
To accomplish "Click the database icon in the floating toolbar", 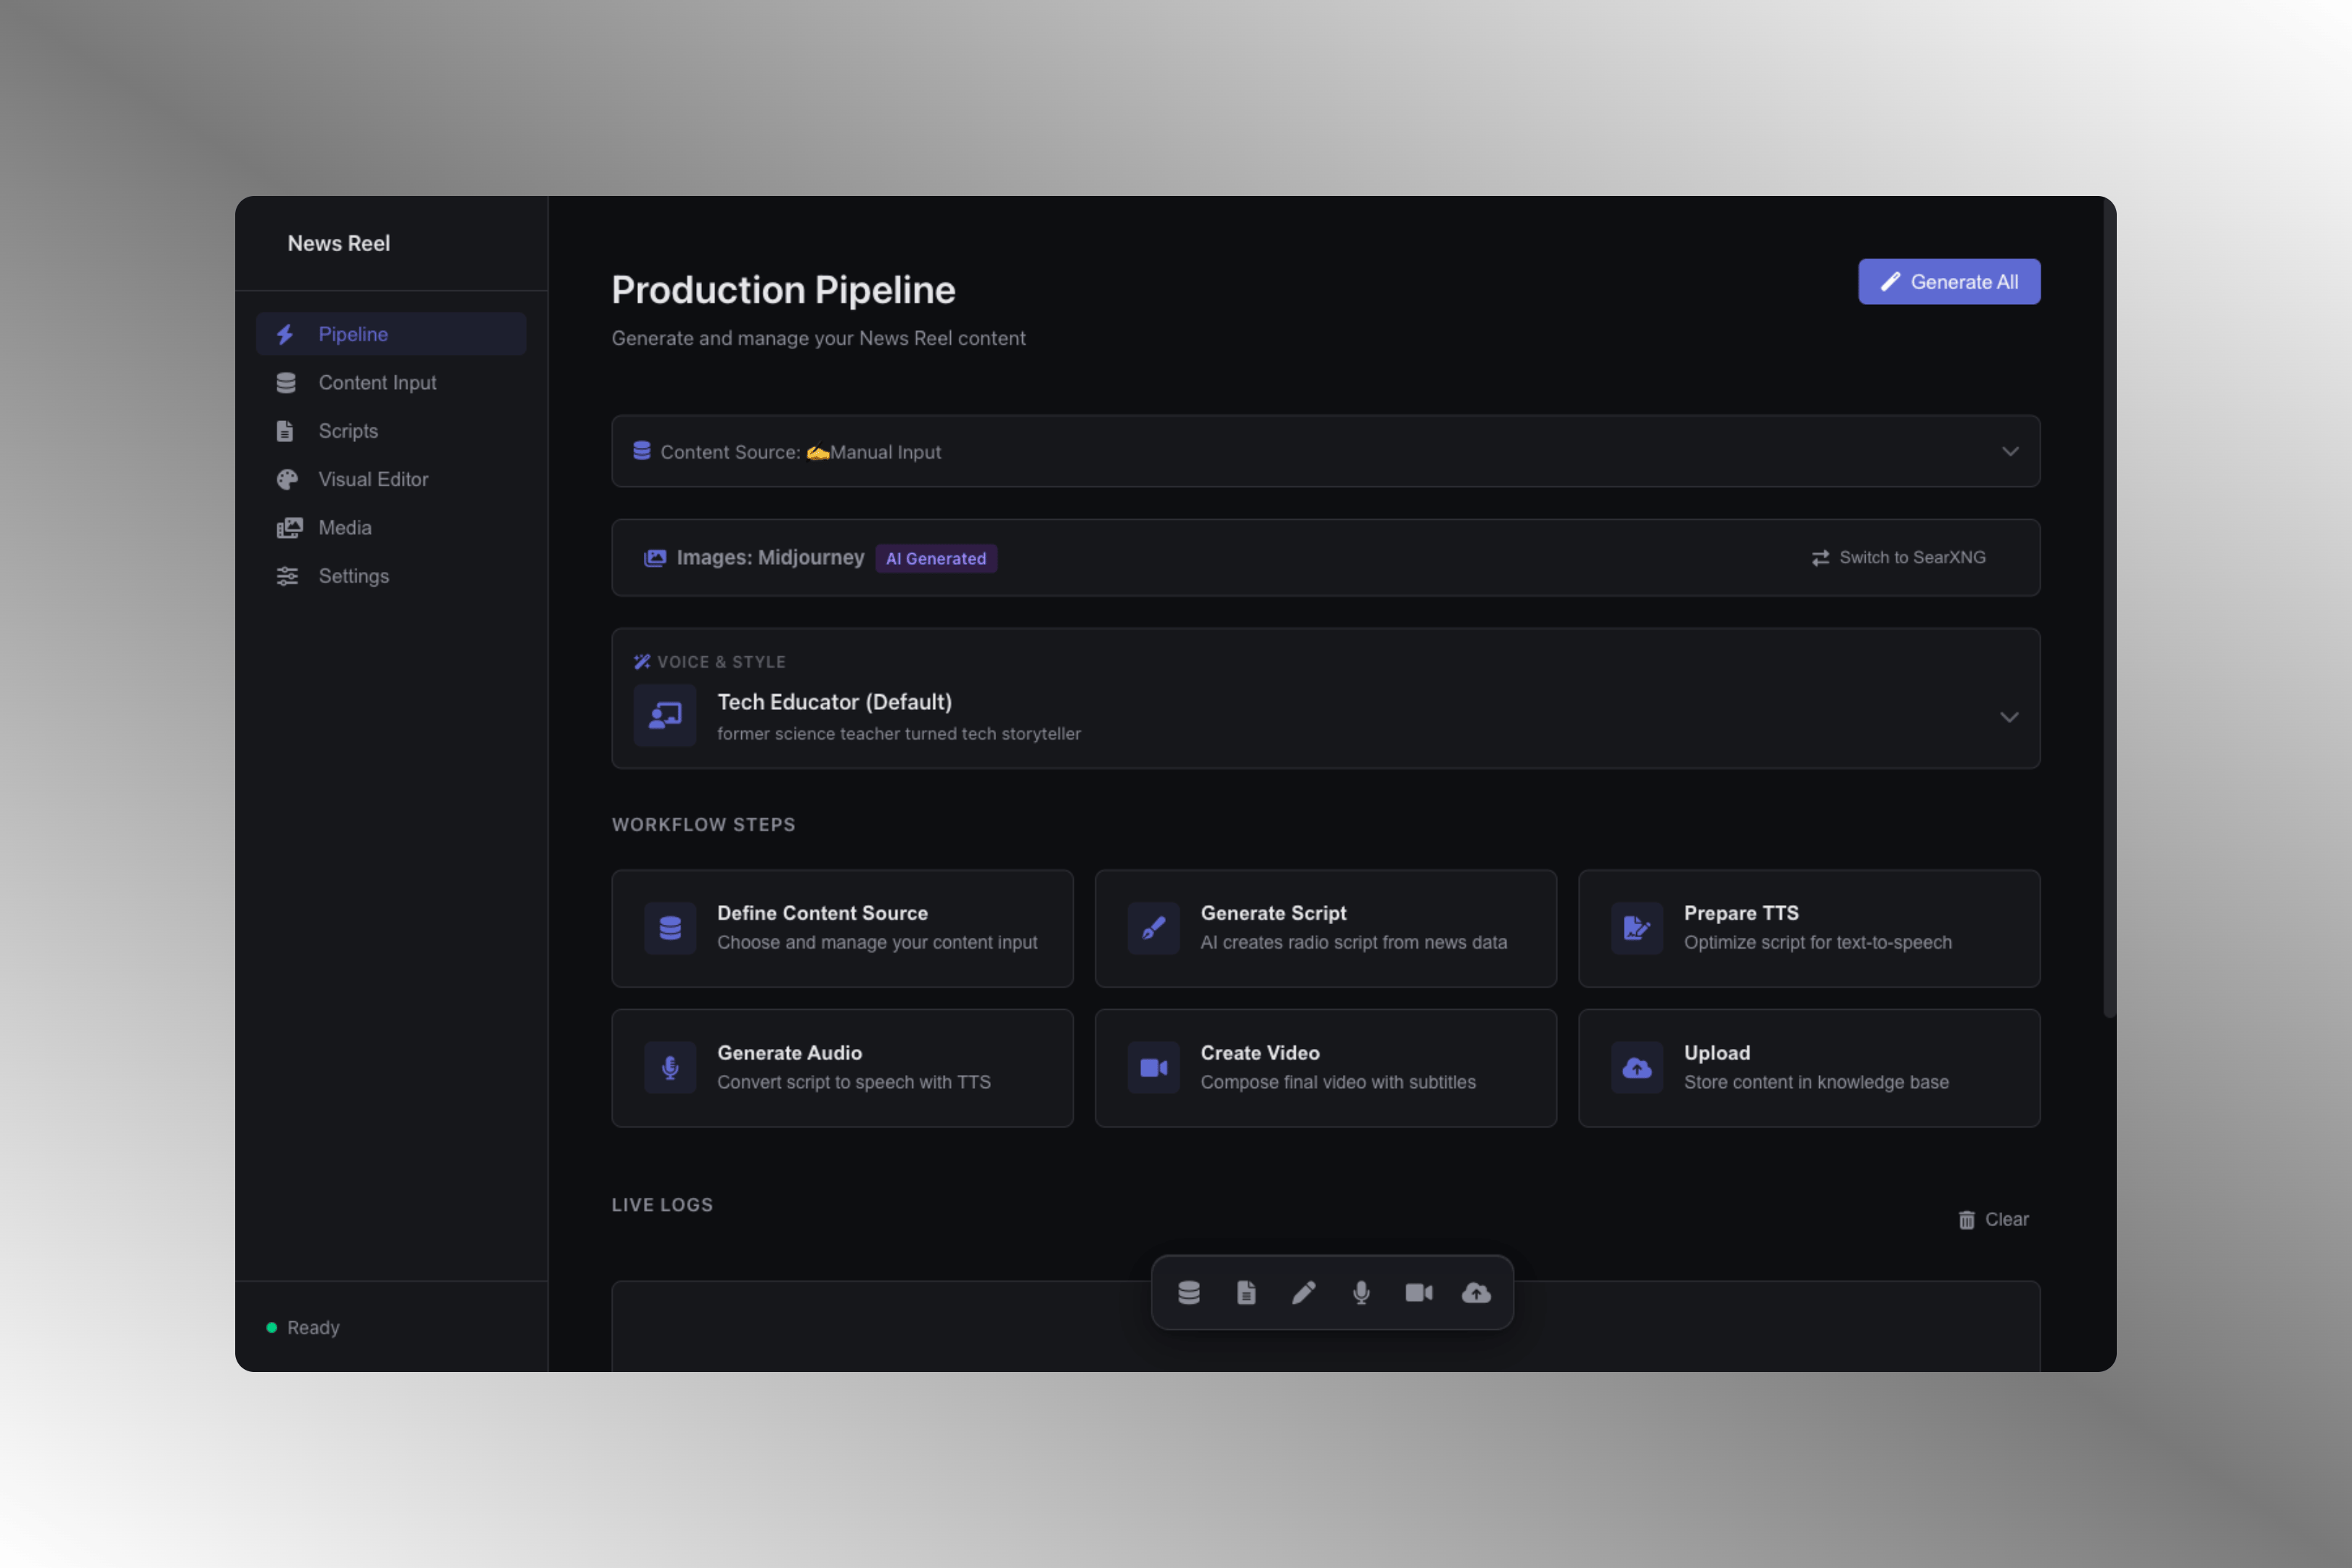I will coord(1188,1293).
